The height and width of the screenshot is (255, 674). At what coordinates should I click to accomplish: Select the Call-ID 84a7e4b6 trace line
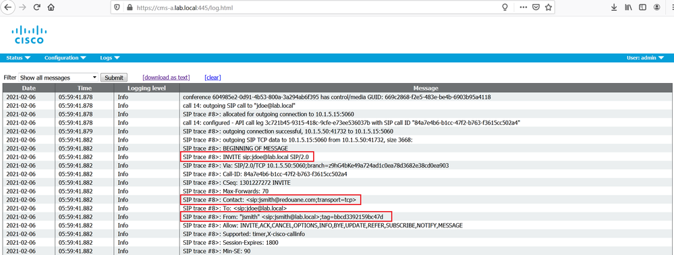(264, 174)
